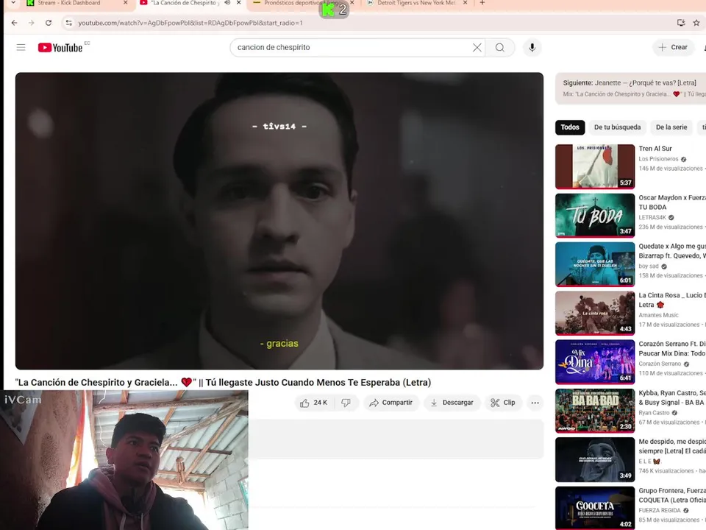Open more actions three-dot menu
This screenshot has width=706, height=530.
[535, 403]
